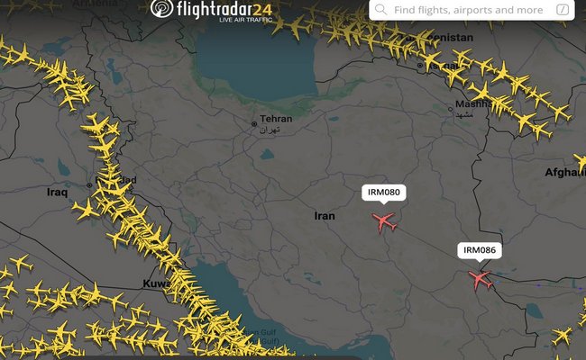Click the Turkmenistan country label
This screenshot has width=586, height=360.
click(x=437, y=37)
